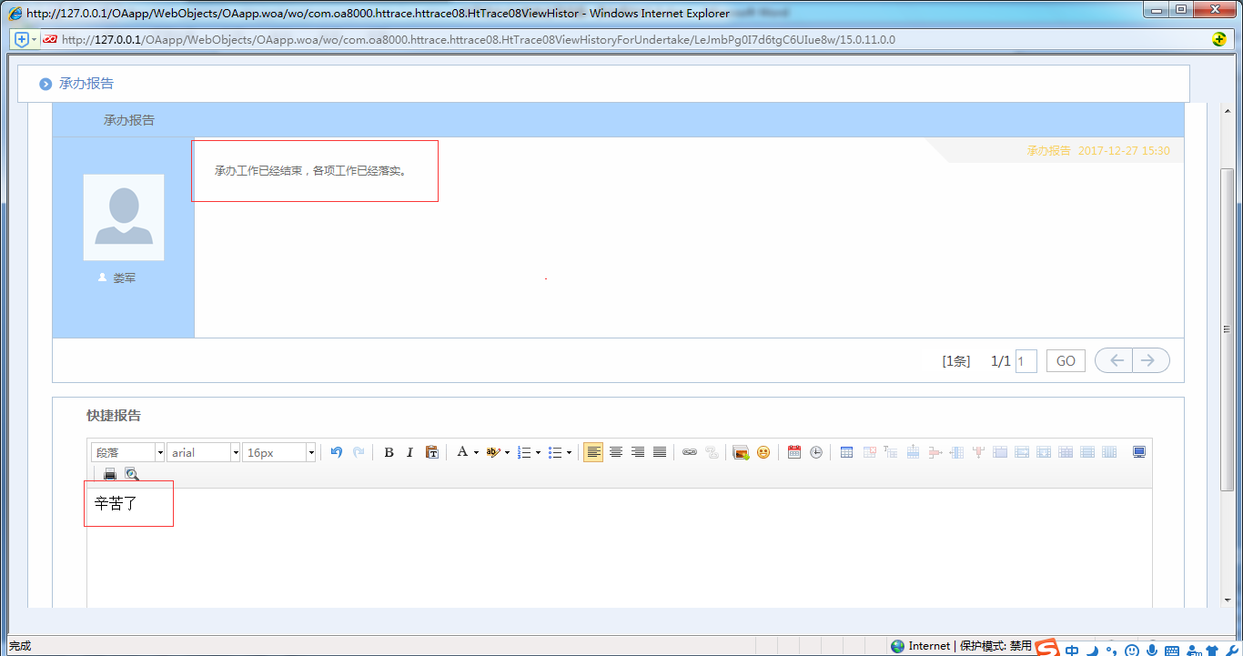1243x656 pixels.
Task: Insert a table into the editor
Action: [846, 452]
